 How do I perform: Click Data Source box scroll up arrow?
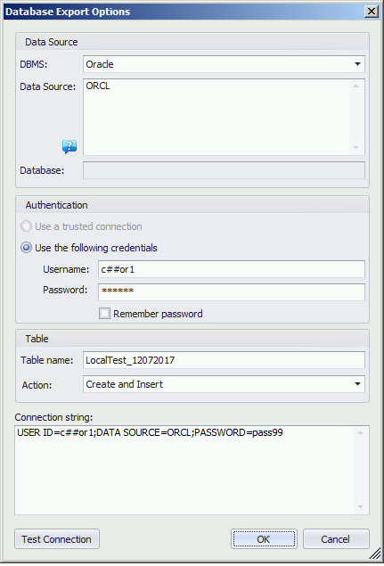tap(355, 86)
